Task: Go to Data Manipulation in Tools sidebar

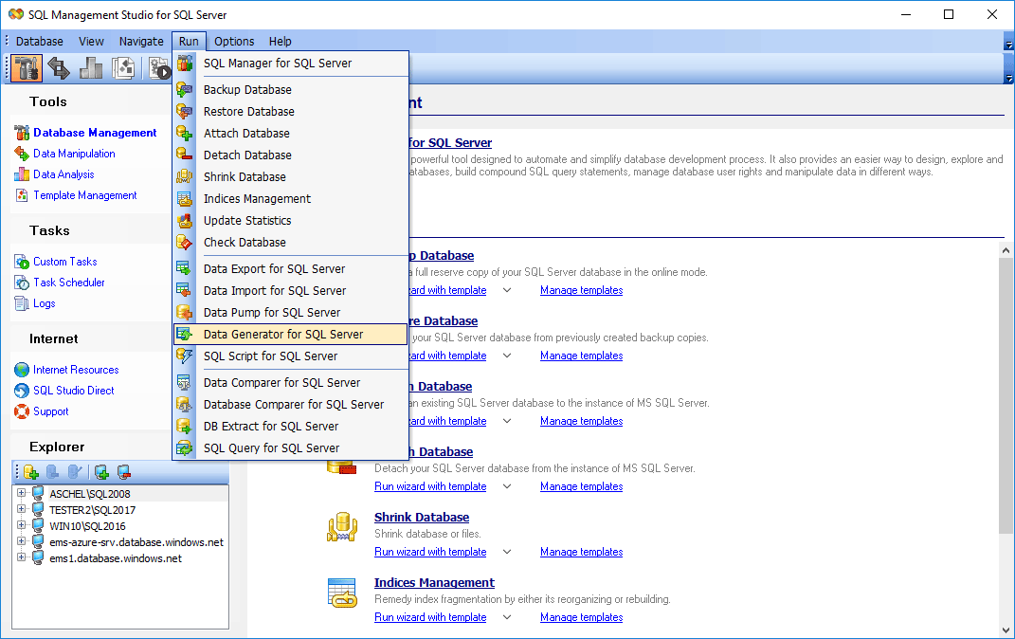Action: click(75, 154)
